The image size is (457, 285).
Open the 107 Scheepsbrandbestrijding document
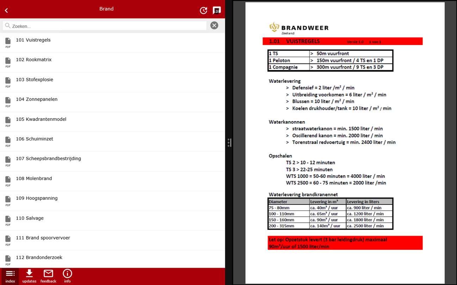[112, 161]
